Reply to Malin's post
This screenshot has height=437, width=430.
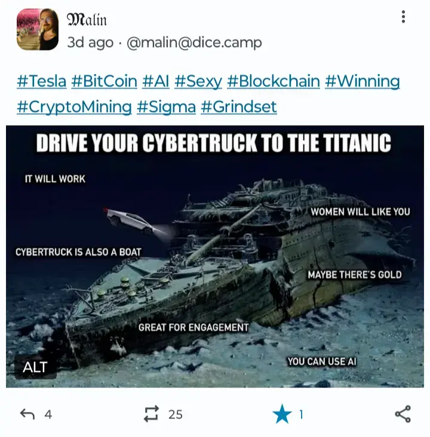click(27, 414)
